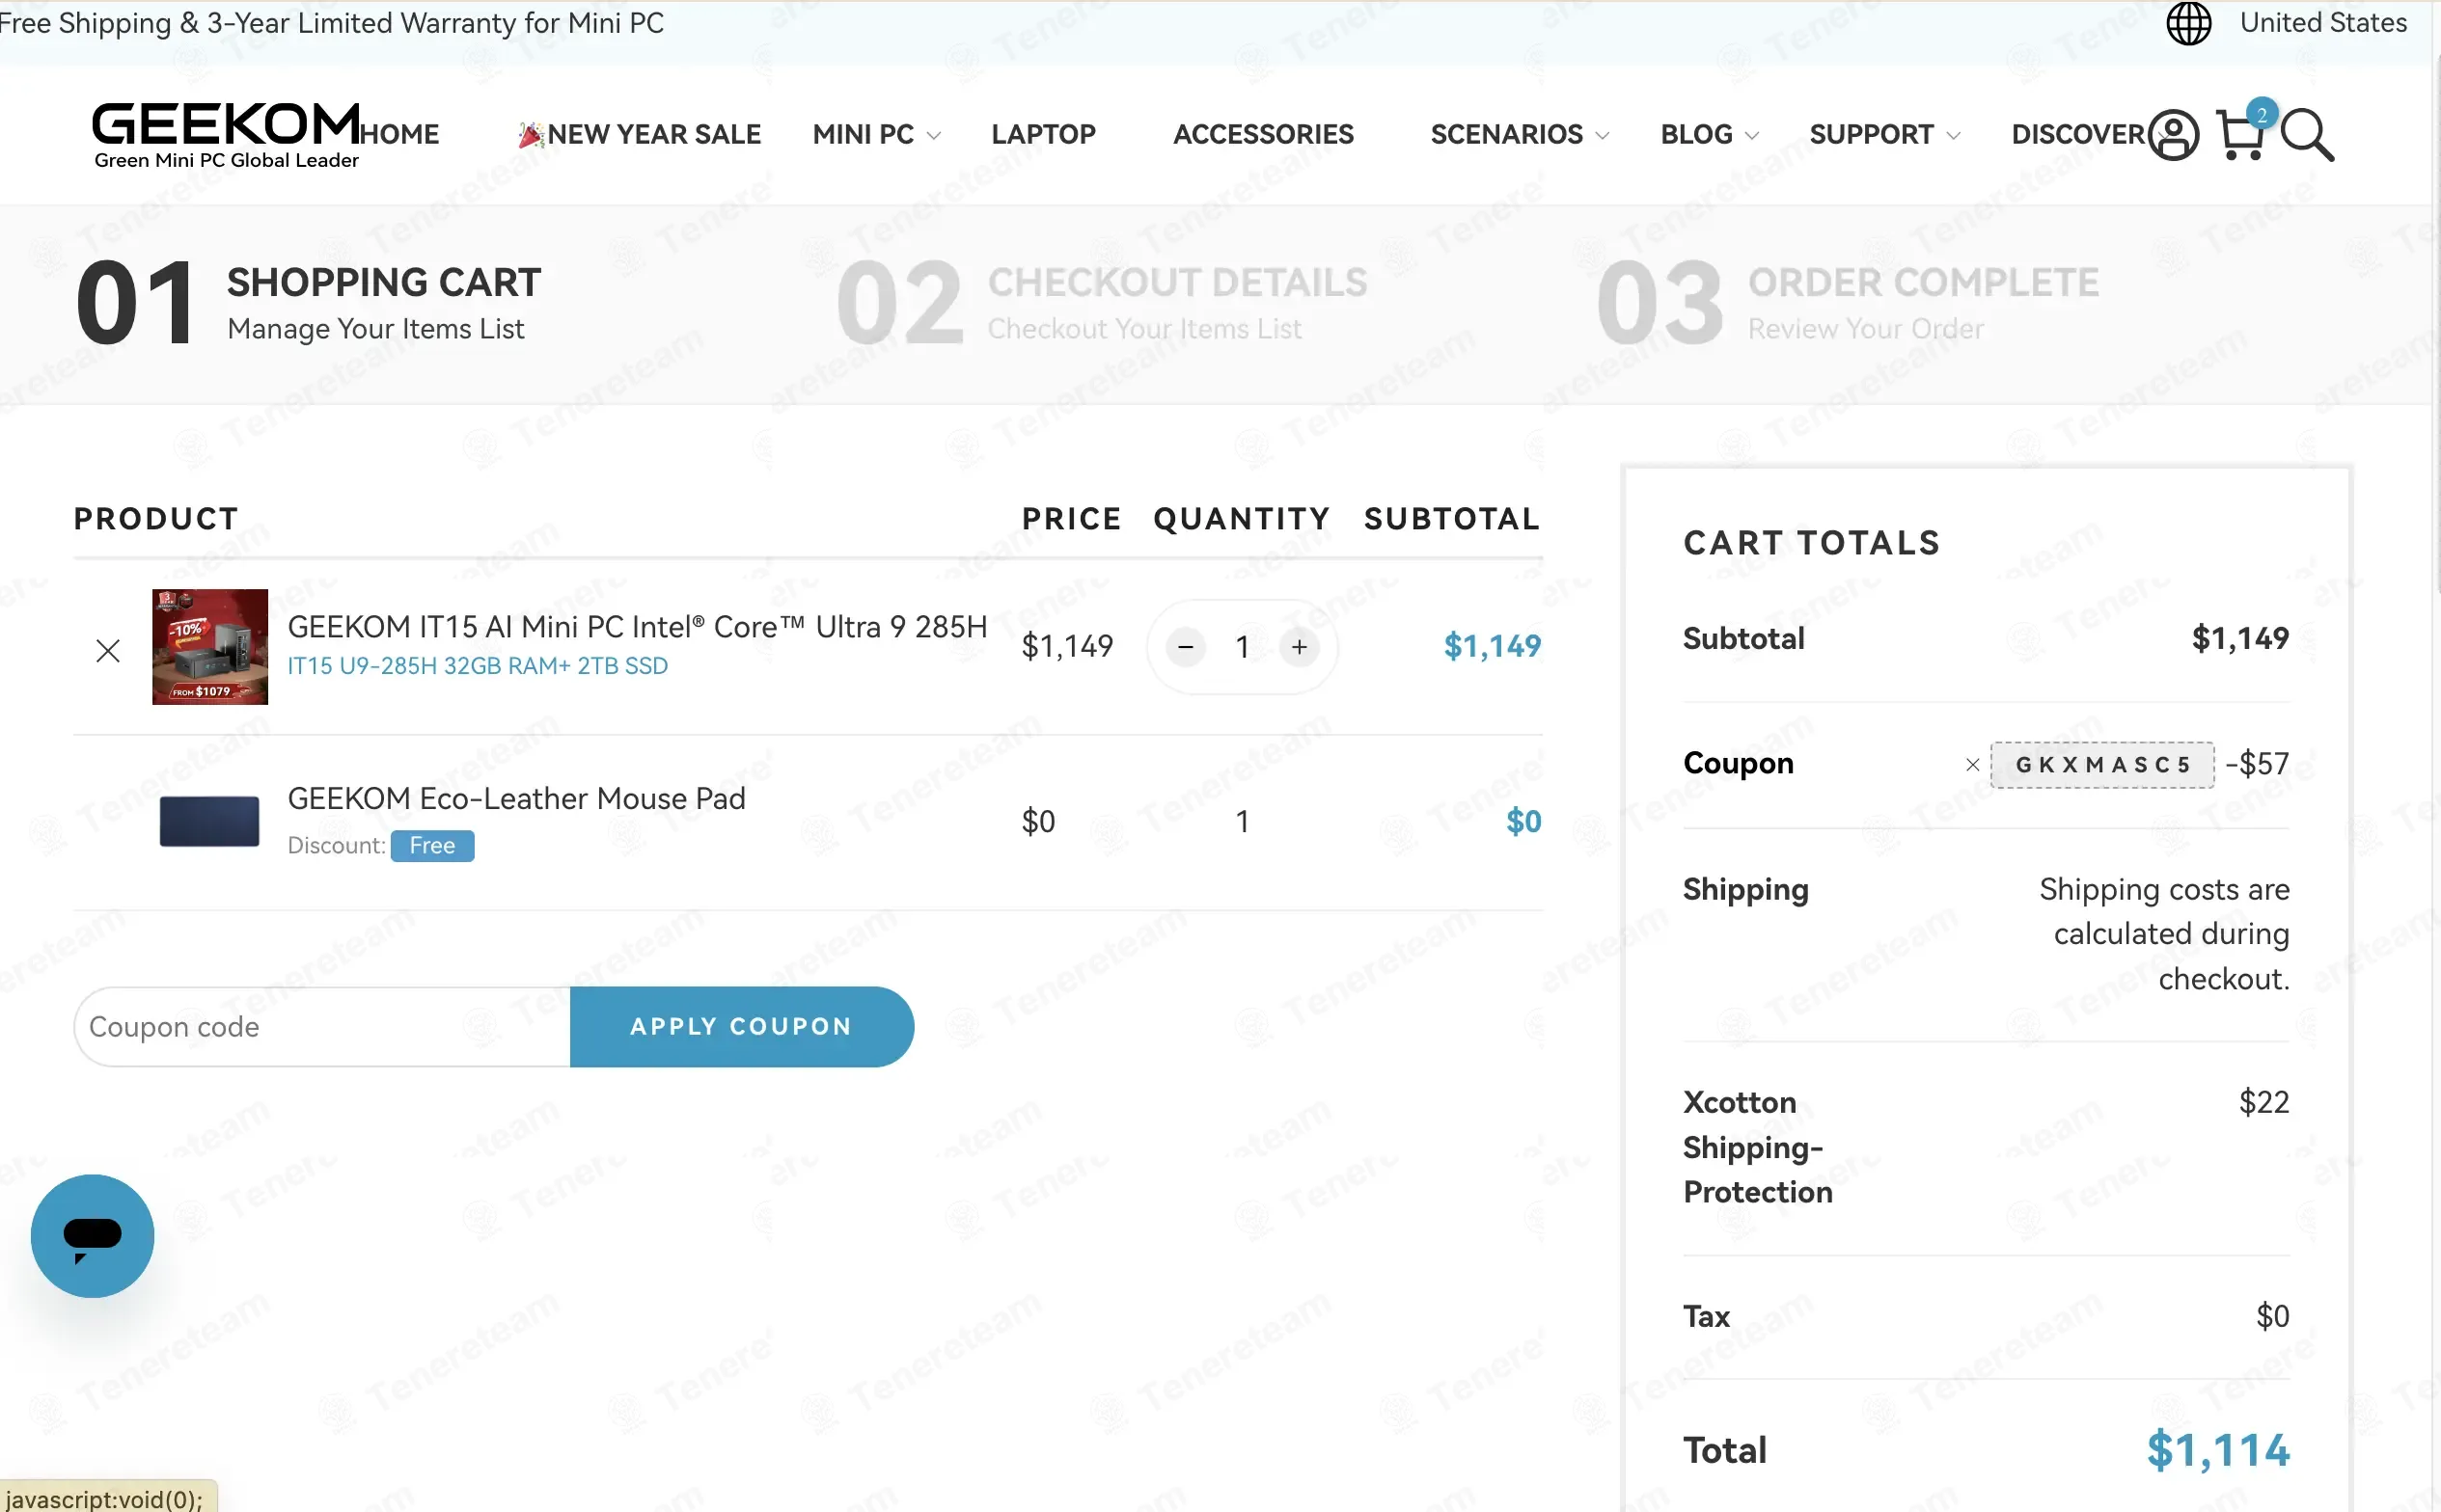The height and width of the screenshot is (1512, 2441).
Task: Click the 03 ORDER COMPLETE step
Action: pyautogui.click(x=1848, y=301)
